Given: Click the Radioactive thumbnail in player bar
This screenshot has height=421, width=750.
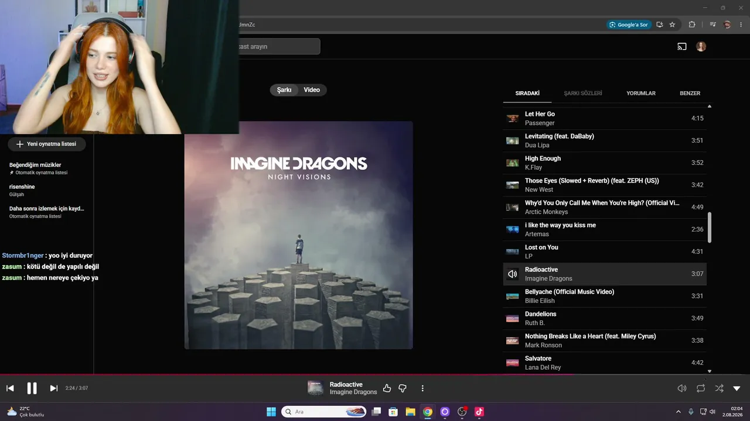Looking at the screenshot, I should point(316,388).
